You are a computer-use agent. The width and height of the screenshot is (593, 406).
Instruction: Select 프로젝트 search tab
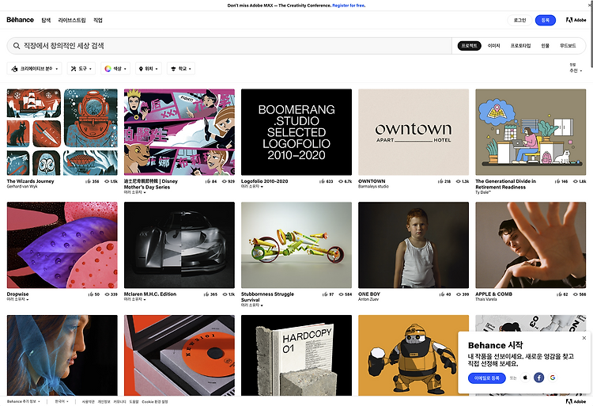470,46
